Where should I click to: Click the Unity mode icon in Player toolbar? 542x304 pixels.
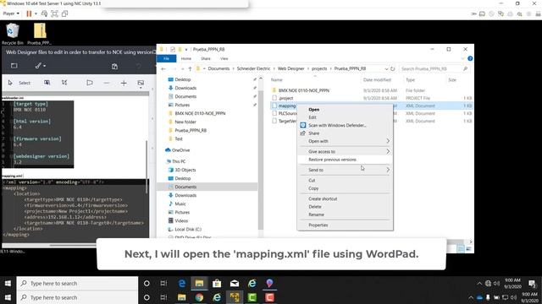(x=64, y=14)
